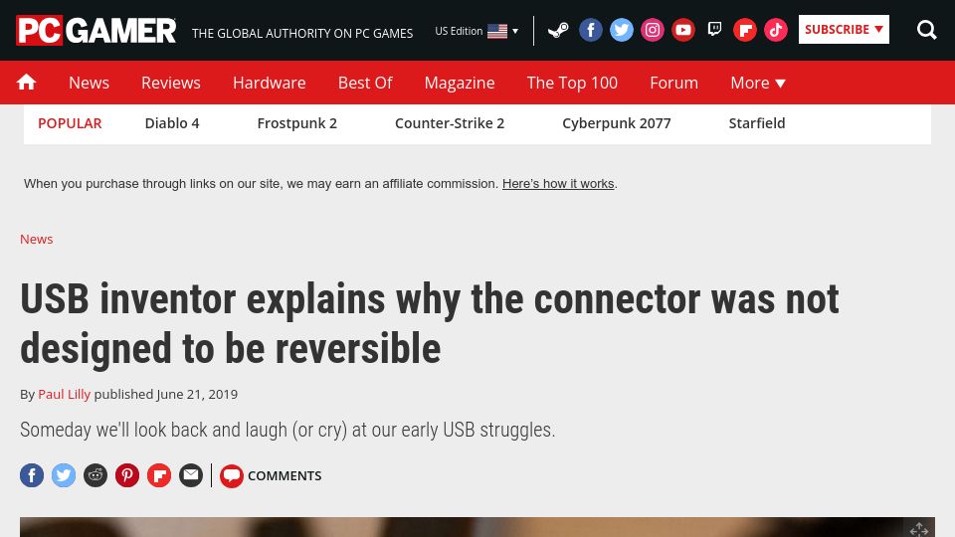
Task: Select Frostpunk 2 popular topic
Action: click(x=296, y=123)
